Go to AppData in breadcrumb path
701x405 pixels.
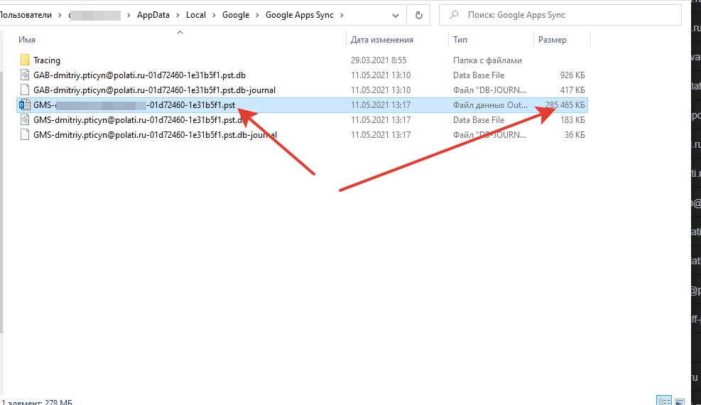point(153,15)
